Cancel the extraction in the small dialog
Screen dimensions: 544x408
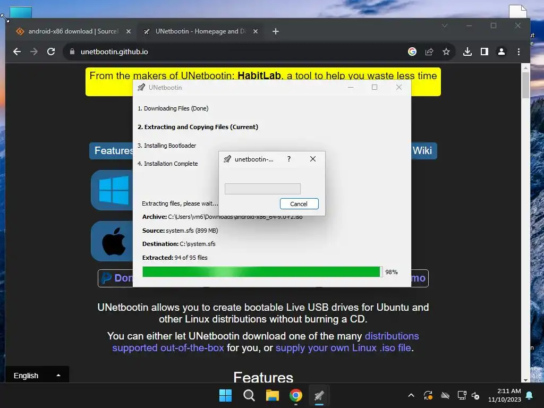tap(299, 203)
